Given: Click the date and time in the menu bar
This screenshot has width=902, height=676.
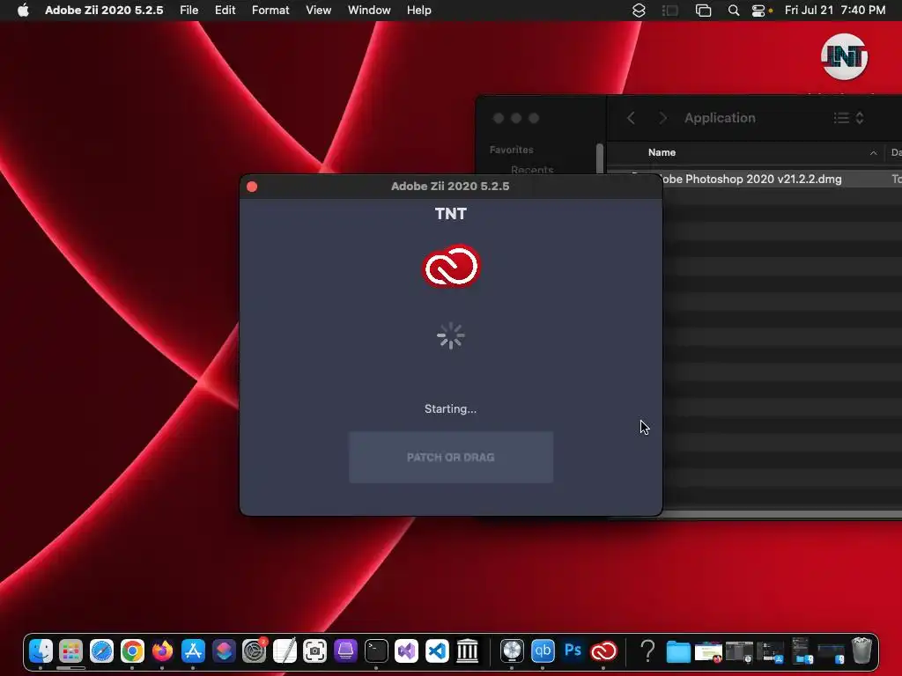Looking at the screenshot, I should (x=835, y=11).
